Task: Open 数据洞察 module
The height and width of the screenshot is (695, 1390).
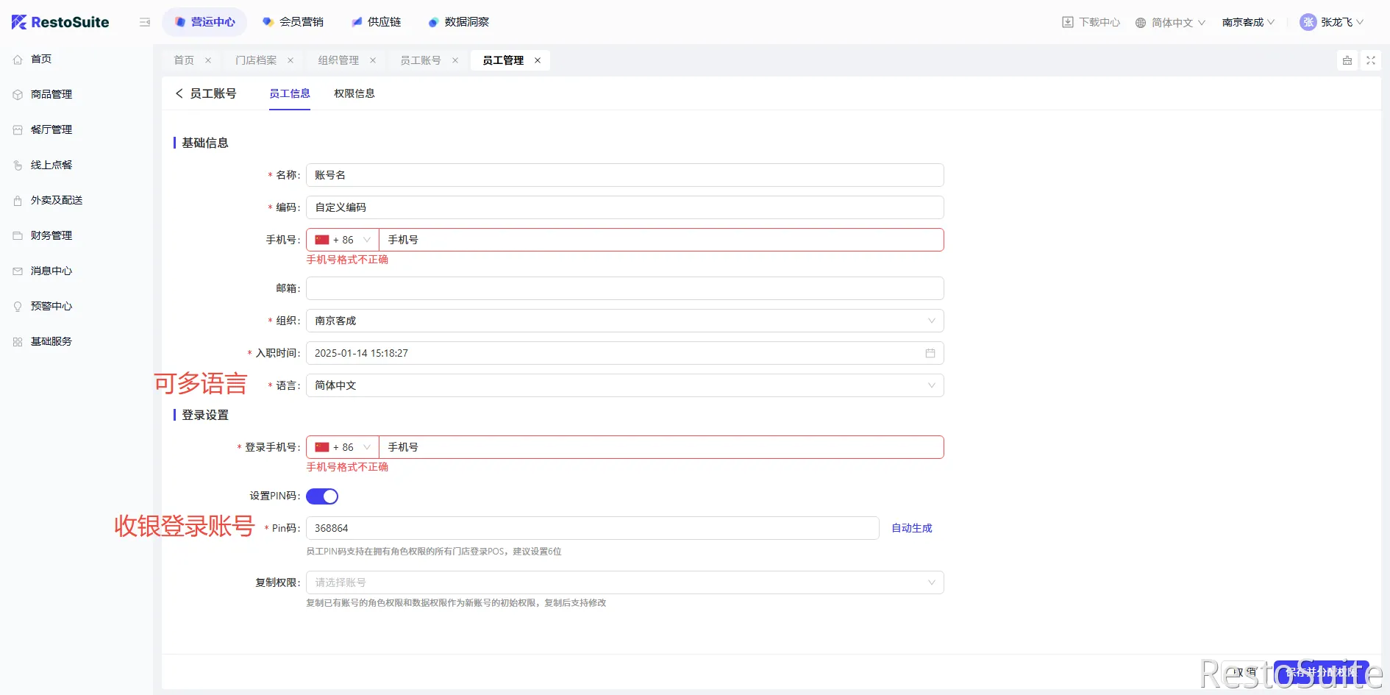Action: pyautogui.click(x=459, y=22)
